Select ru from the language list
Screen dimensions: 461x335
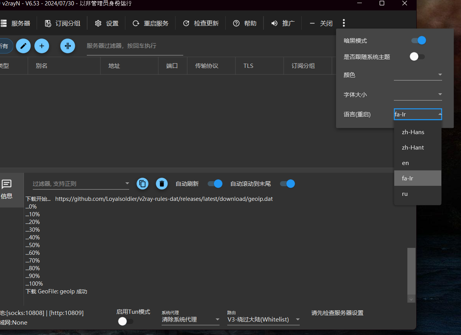click(417, 194)
